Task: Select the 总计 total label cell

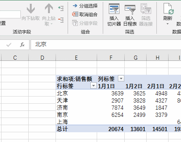Action: tap(76, 129)
